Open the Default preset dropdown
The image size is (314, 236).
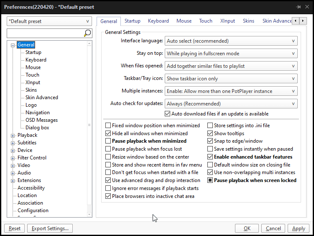(49, 21)
